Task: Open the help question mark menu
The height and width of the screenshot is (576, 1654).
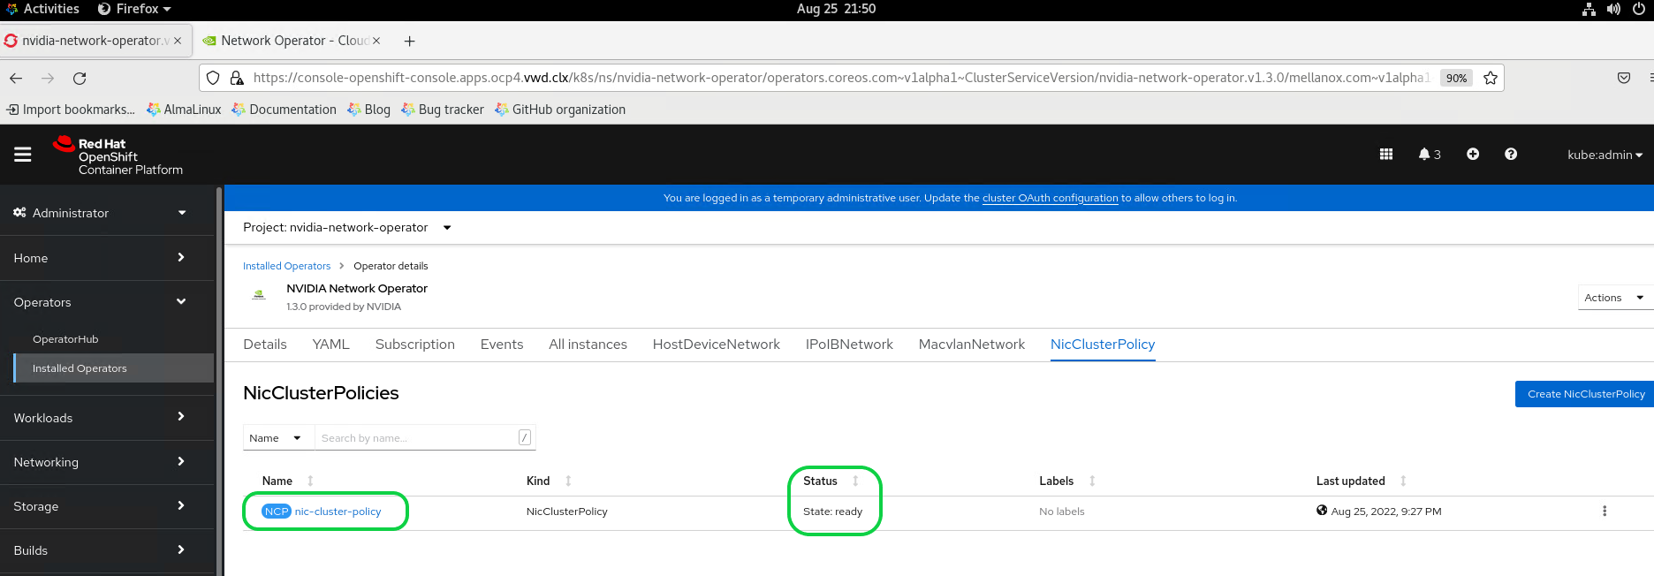Action: [x=1511, y=154]
